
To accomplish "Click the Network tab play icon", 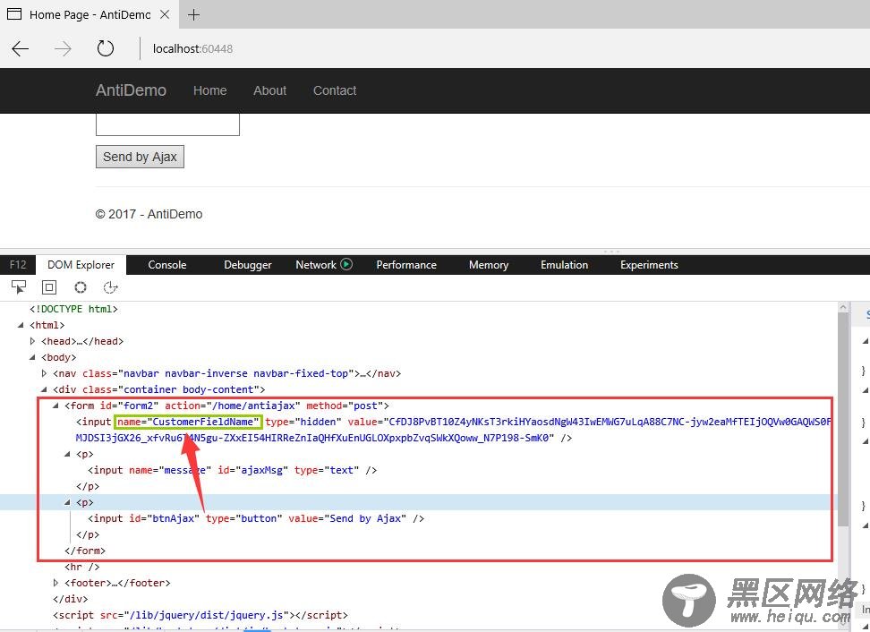I will point(346,264).
